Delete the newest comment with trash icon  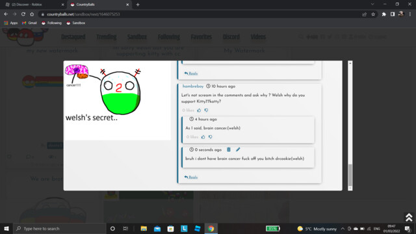tap(228, 149)
